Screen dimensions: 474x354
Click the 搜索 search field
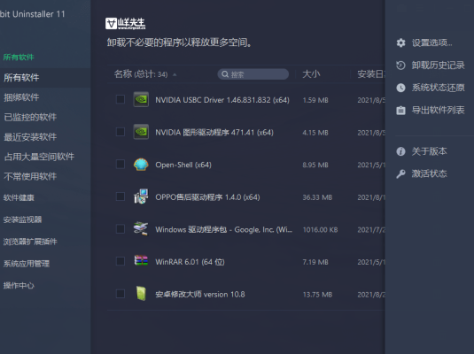tap(253, 74)
